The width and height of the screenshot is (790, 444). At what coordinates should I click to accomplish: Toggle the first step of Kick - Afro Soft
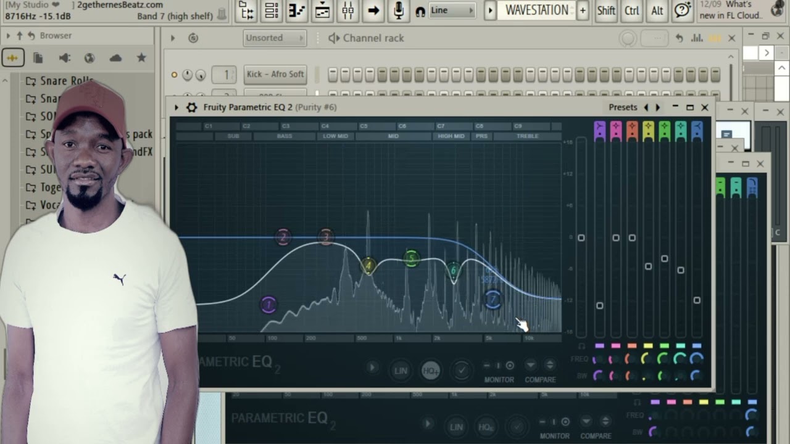coord(333,75)
